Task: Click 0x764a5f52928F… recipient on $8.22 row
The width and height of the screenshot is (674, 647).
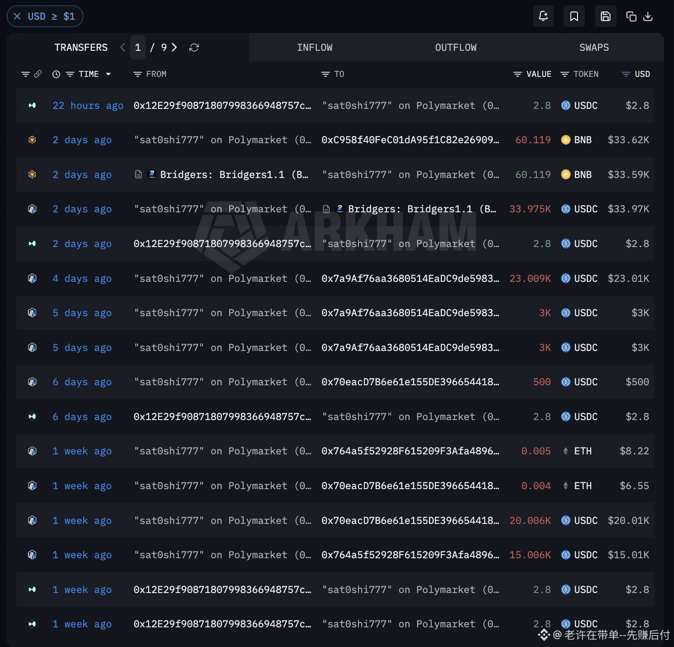Action: pos(410,451)
